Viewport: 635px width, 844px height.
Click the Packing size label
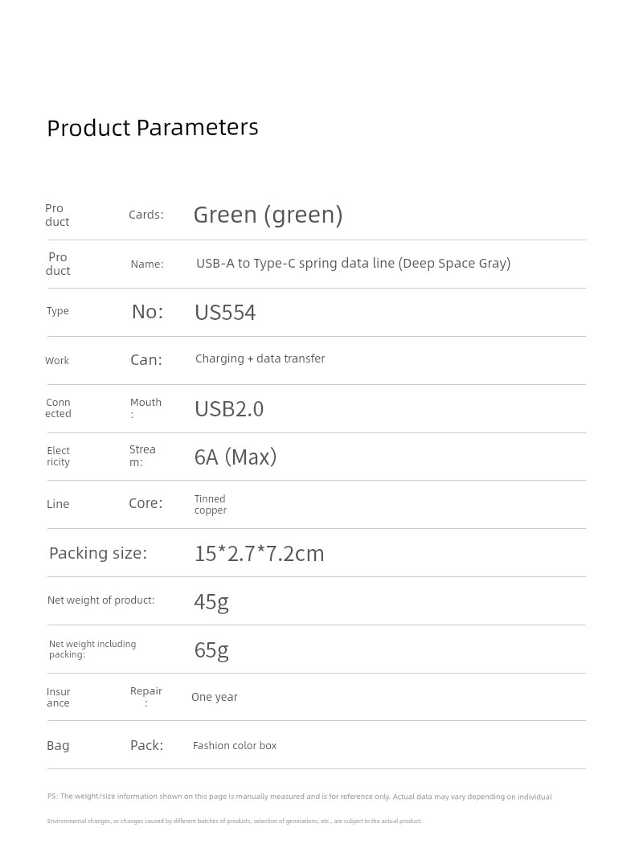[x=98, y=553]
